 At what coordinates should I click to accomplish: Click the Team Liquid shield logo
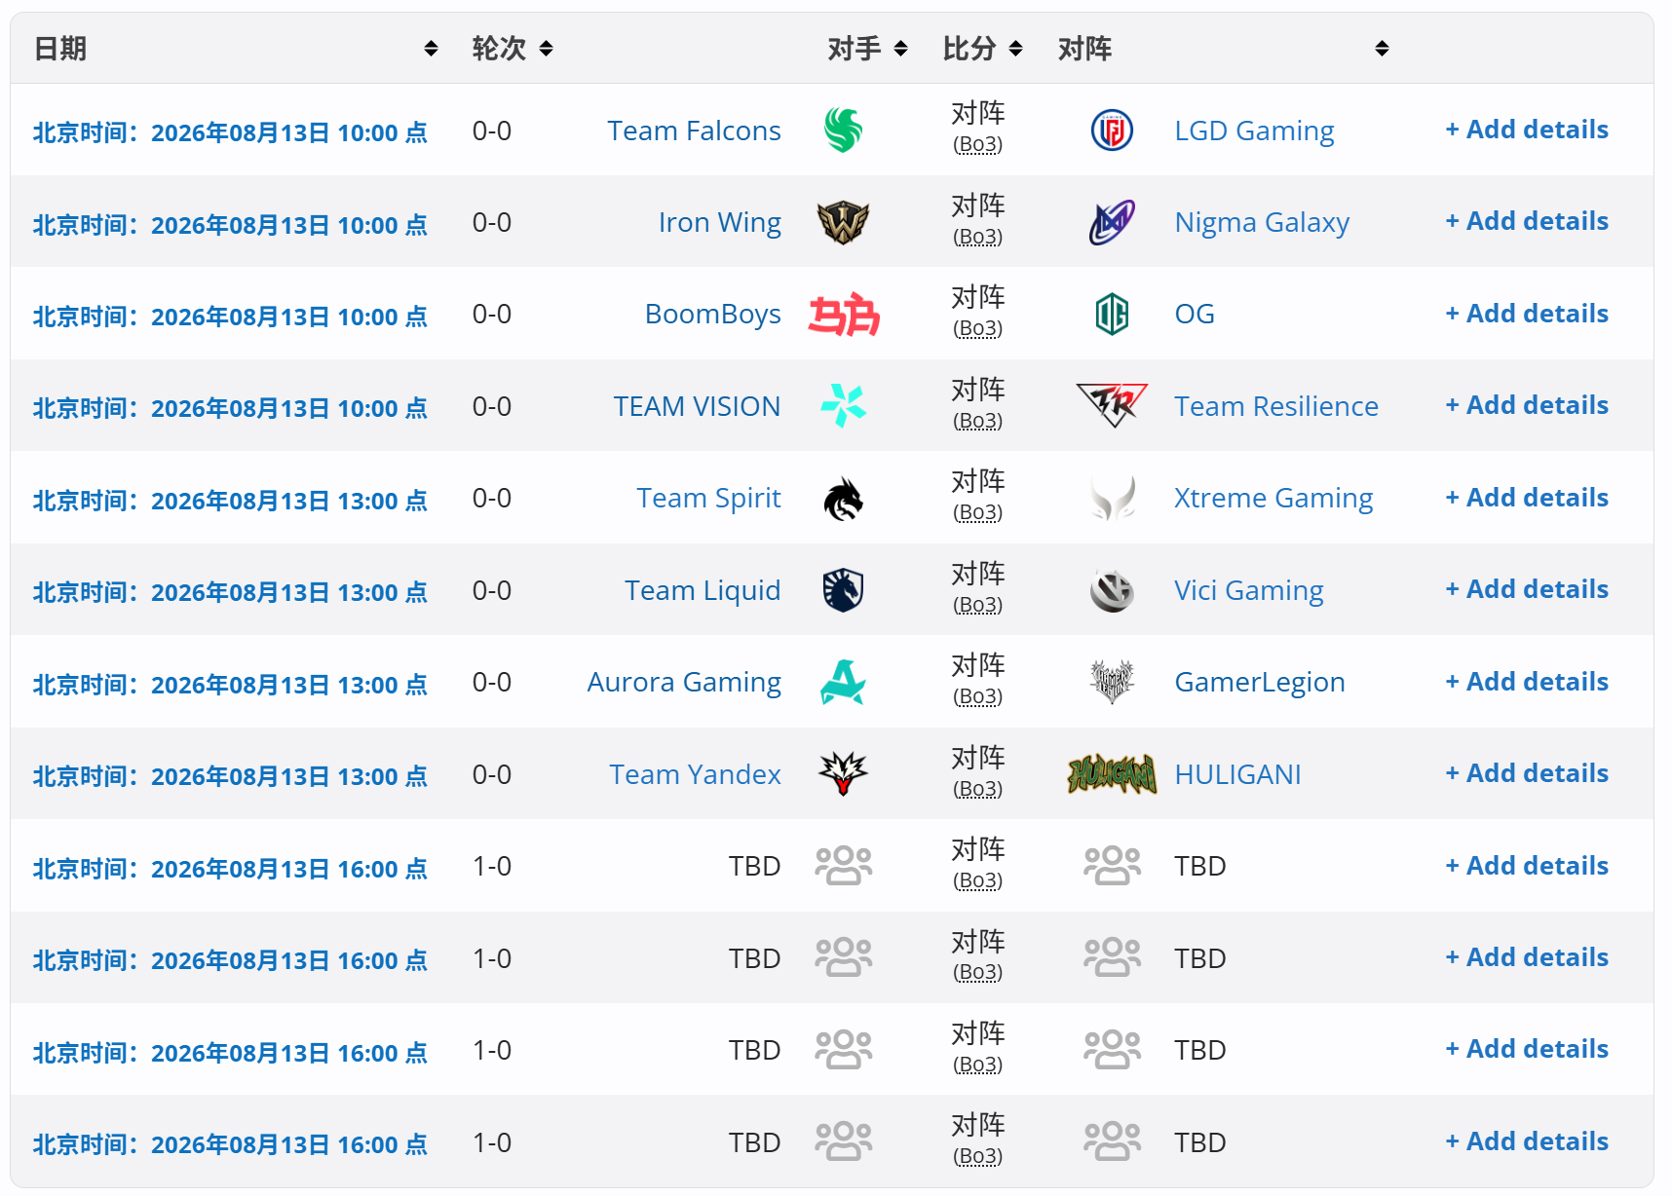(x=843, y=590)
